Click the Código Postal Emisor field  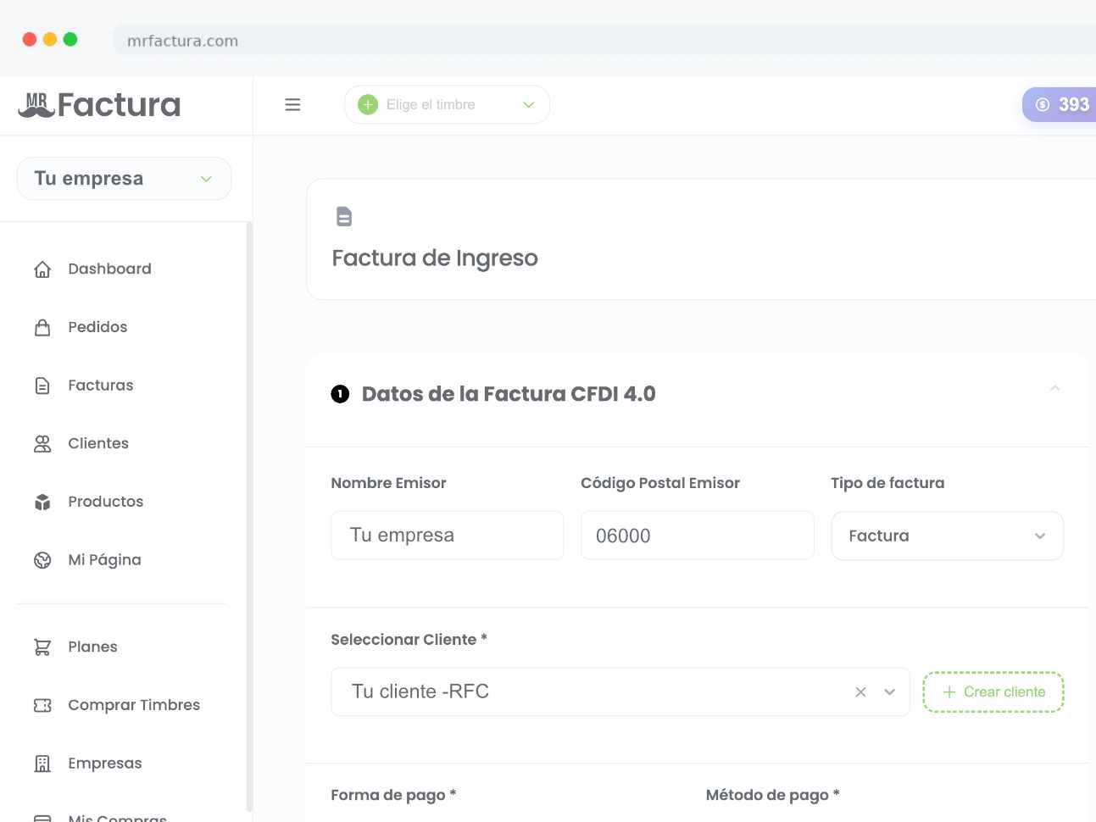coord(697,536)
